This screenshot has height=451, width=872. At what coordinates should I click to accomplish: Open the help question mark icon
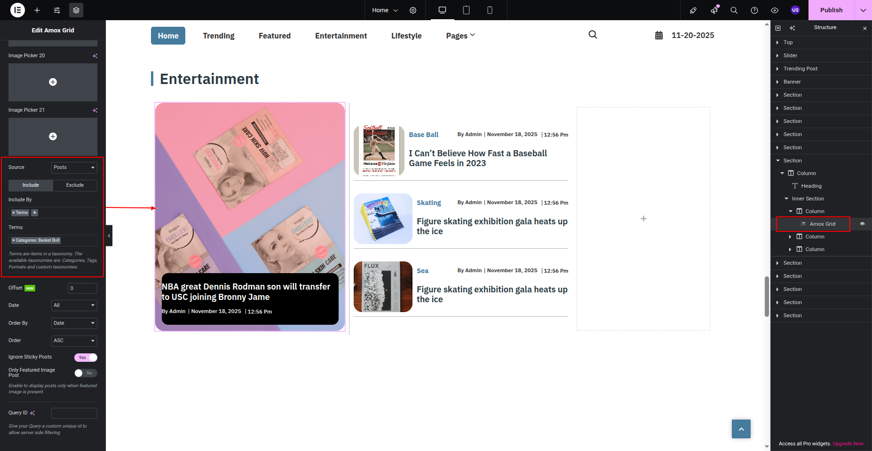point(754,10)
